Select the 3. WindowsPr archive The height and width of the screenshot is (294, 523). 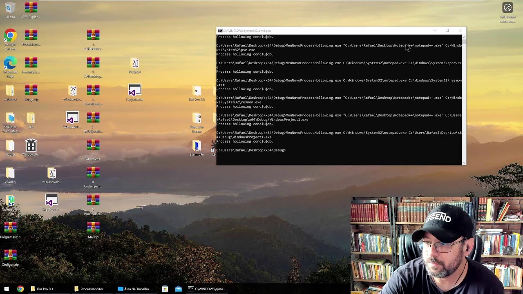[x=93, y=146]
